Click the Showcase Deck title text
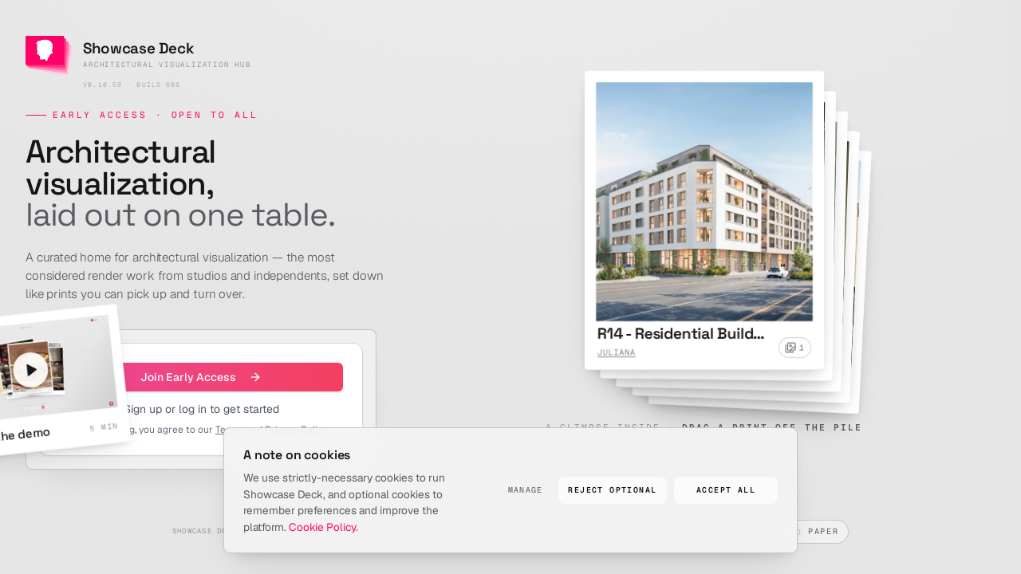The height and width of the screenshot is (574, 1021). click(138, 49)
